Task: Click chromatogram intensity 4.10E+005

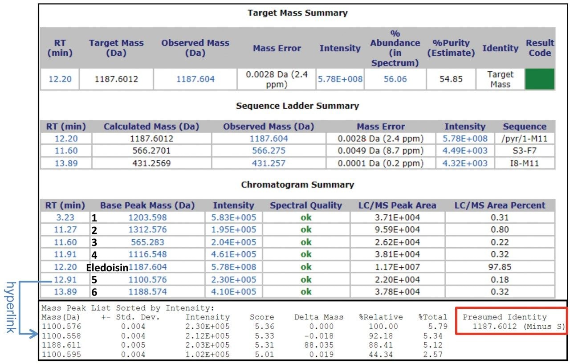Action: 233,292
